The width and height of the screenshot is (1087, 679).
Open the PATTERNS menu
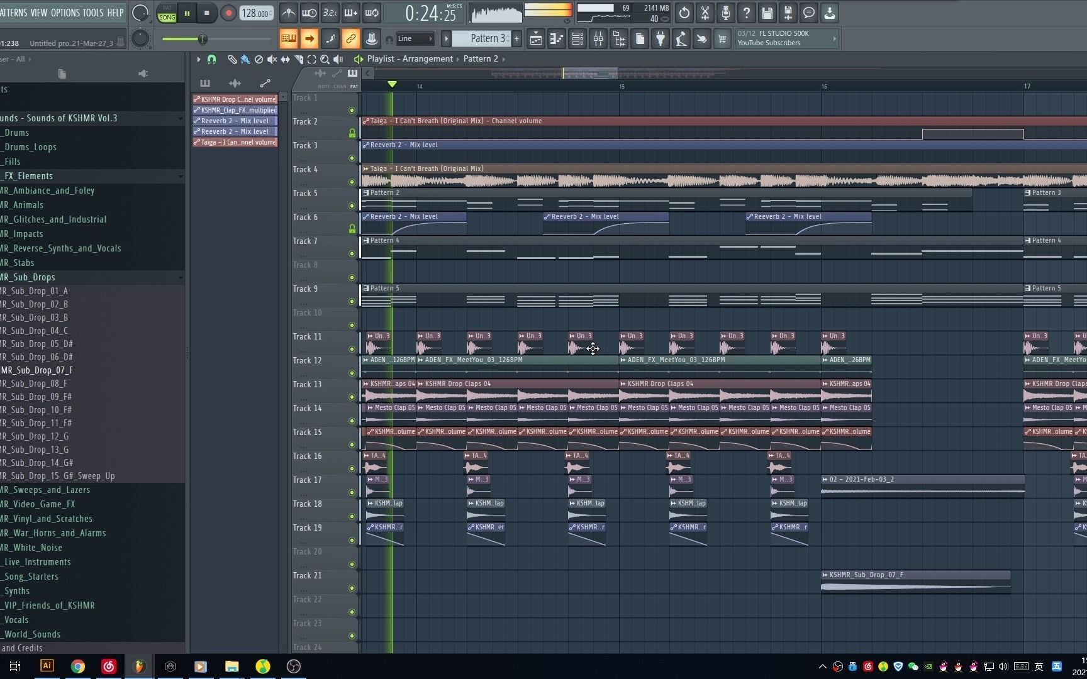point(13,13)
